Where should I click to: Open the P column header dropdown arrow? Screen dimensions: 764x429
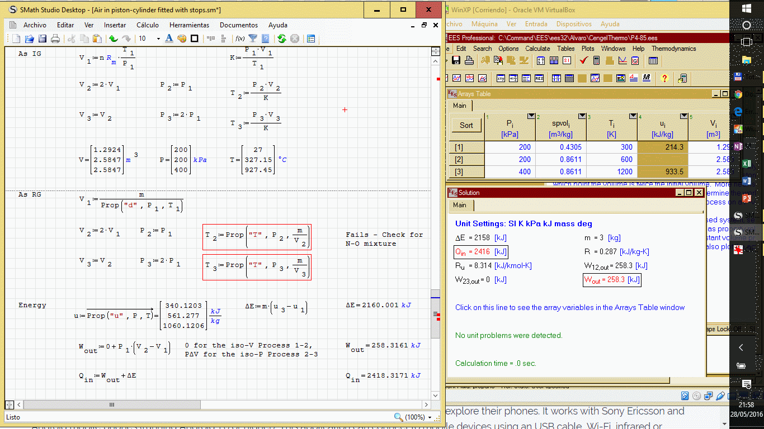click(x=531, y=116)
